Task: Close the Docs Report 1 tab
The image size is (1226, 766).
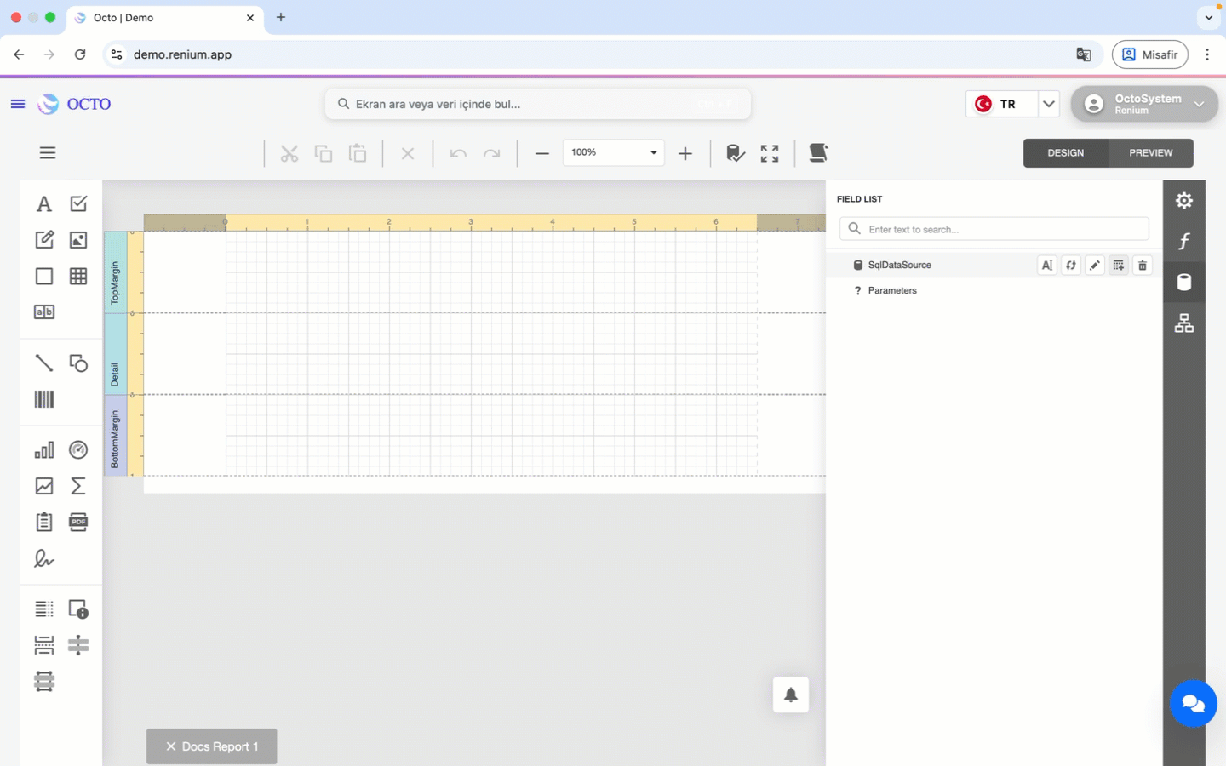Action: [x=170, y=746]
